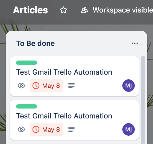
Task: Click green label on second card
Action: 27,106
